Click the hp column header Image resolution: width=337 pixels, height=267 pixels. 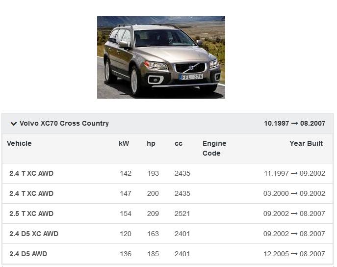(x=151, y=143)
